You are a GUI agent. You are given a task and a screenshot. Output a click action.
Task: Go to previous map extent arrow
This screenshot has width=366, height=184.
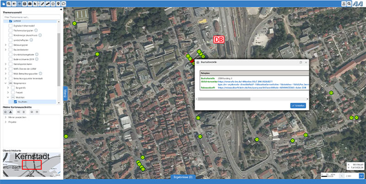(x=14, y=4)
